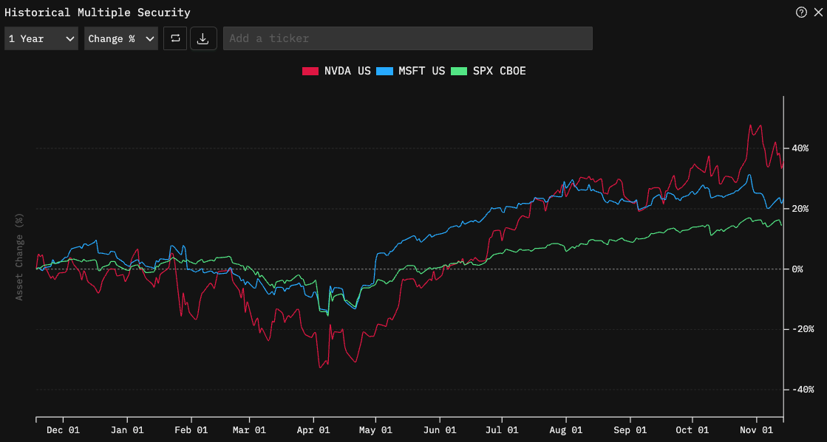Screen dimensions: 827x442
Task: Click the swap/repeat arrows icon button
Action: tap(175, 38)
